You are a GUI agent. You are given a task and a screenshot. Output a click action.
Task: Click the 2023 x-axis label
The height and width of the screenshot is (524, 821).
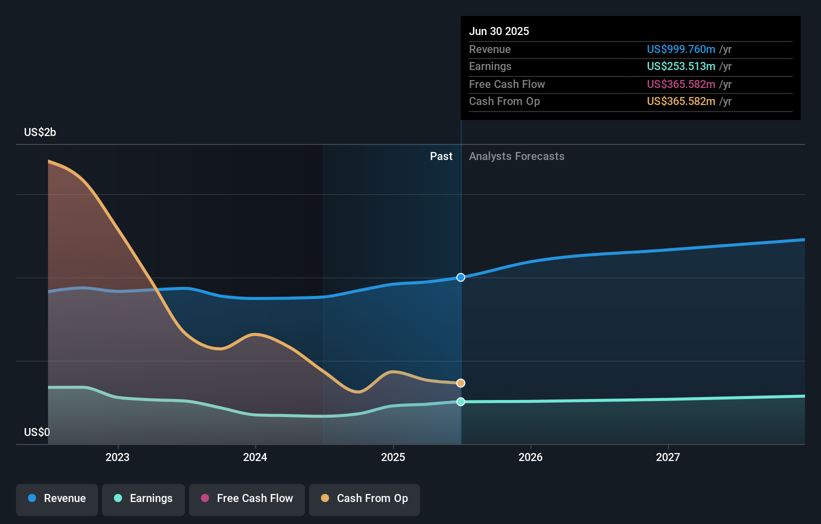tap(117, 457)
